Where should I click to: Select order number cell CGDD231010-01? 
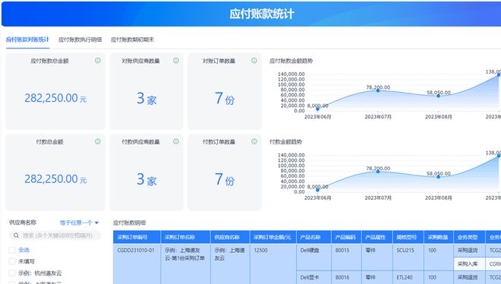coord(137,263)
